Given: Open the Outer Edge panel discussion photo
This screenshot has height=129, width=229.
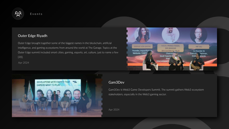Looking at the screenshot, I should 172,49.
